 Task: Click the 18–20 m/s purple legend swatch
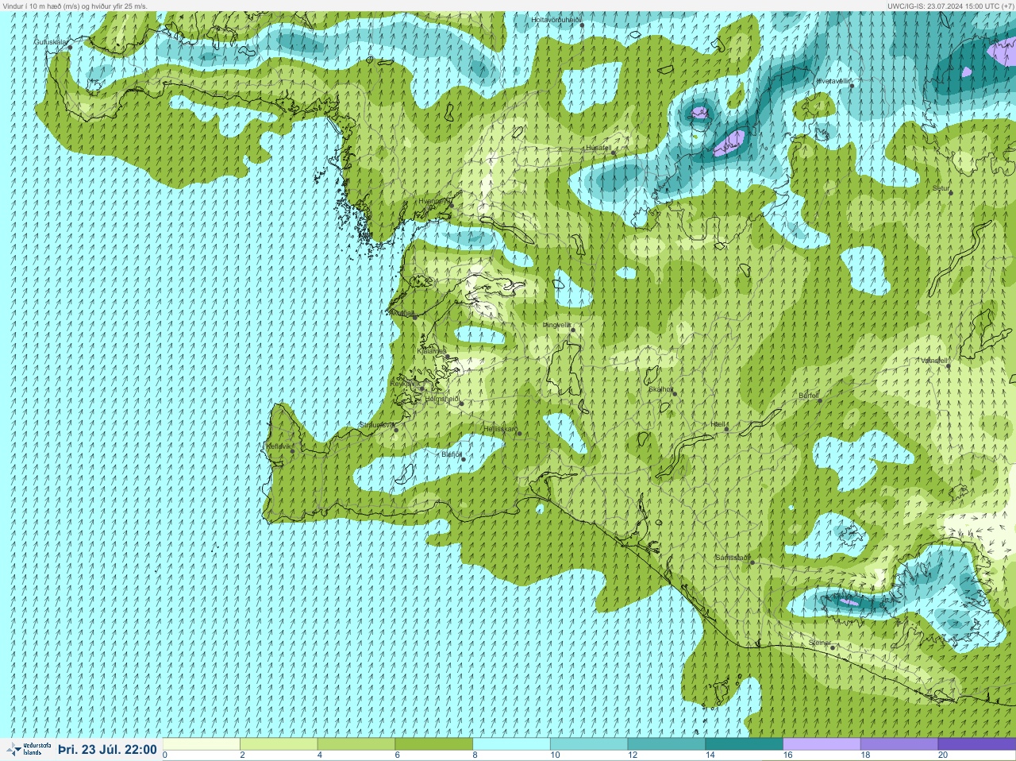899,744
